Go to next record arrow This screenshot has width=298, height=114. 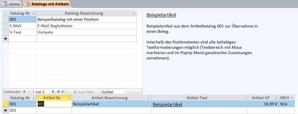click(x=53, y=92)
